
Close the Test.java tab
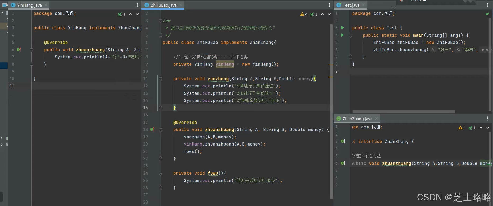coord(363,5)
